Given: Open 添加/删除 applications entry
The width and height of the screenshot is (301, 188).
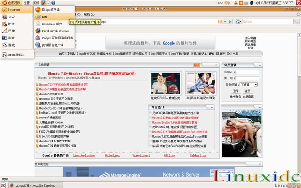Looking at the screenshot, I should pos(17,55).
